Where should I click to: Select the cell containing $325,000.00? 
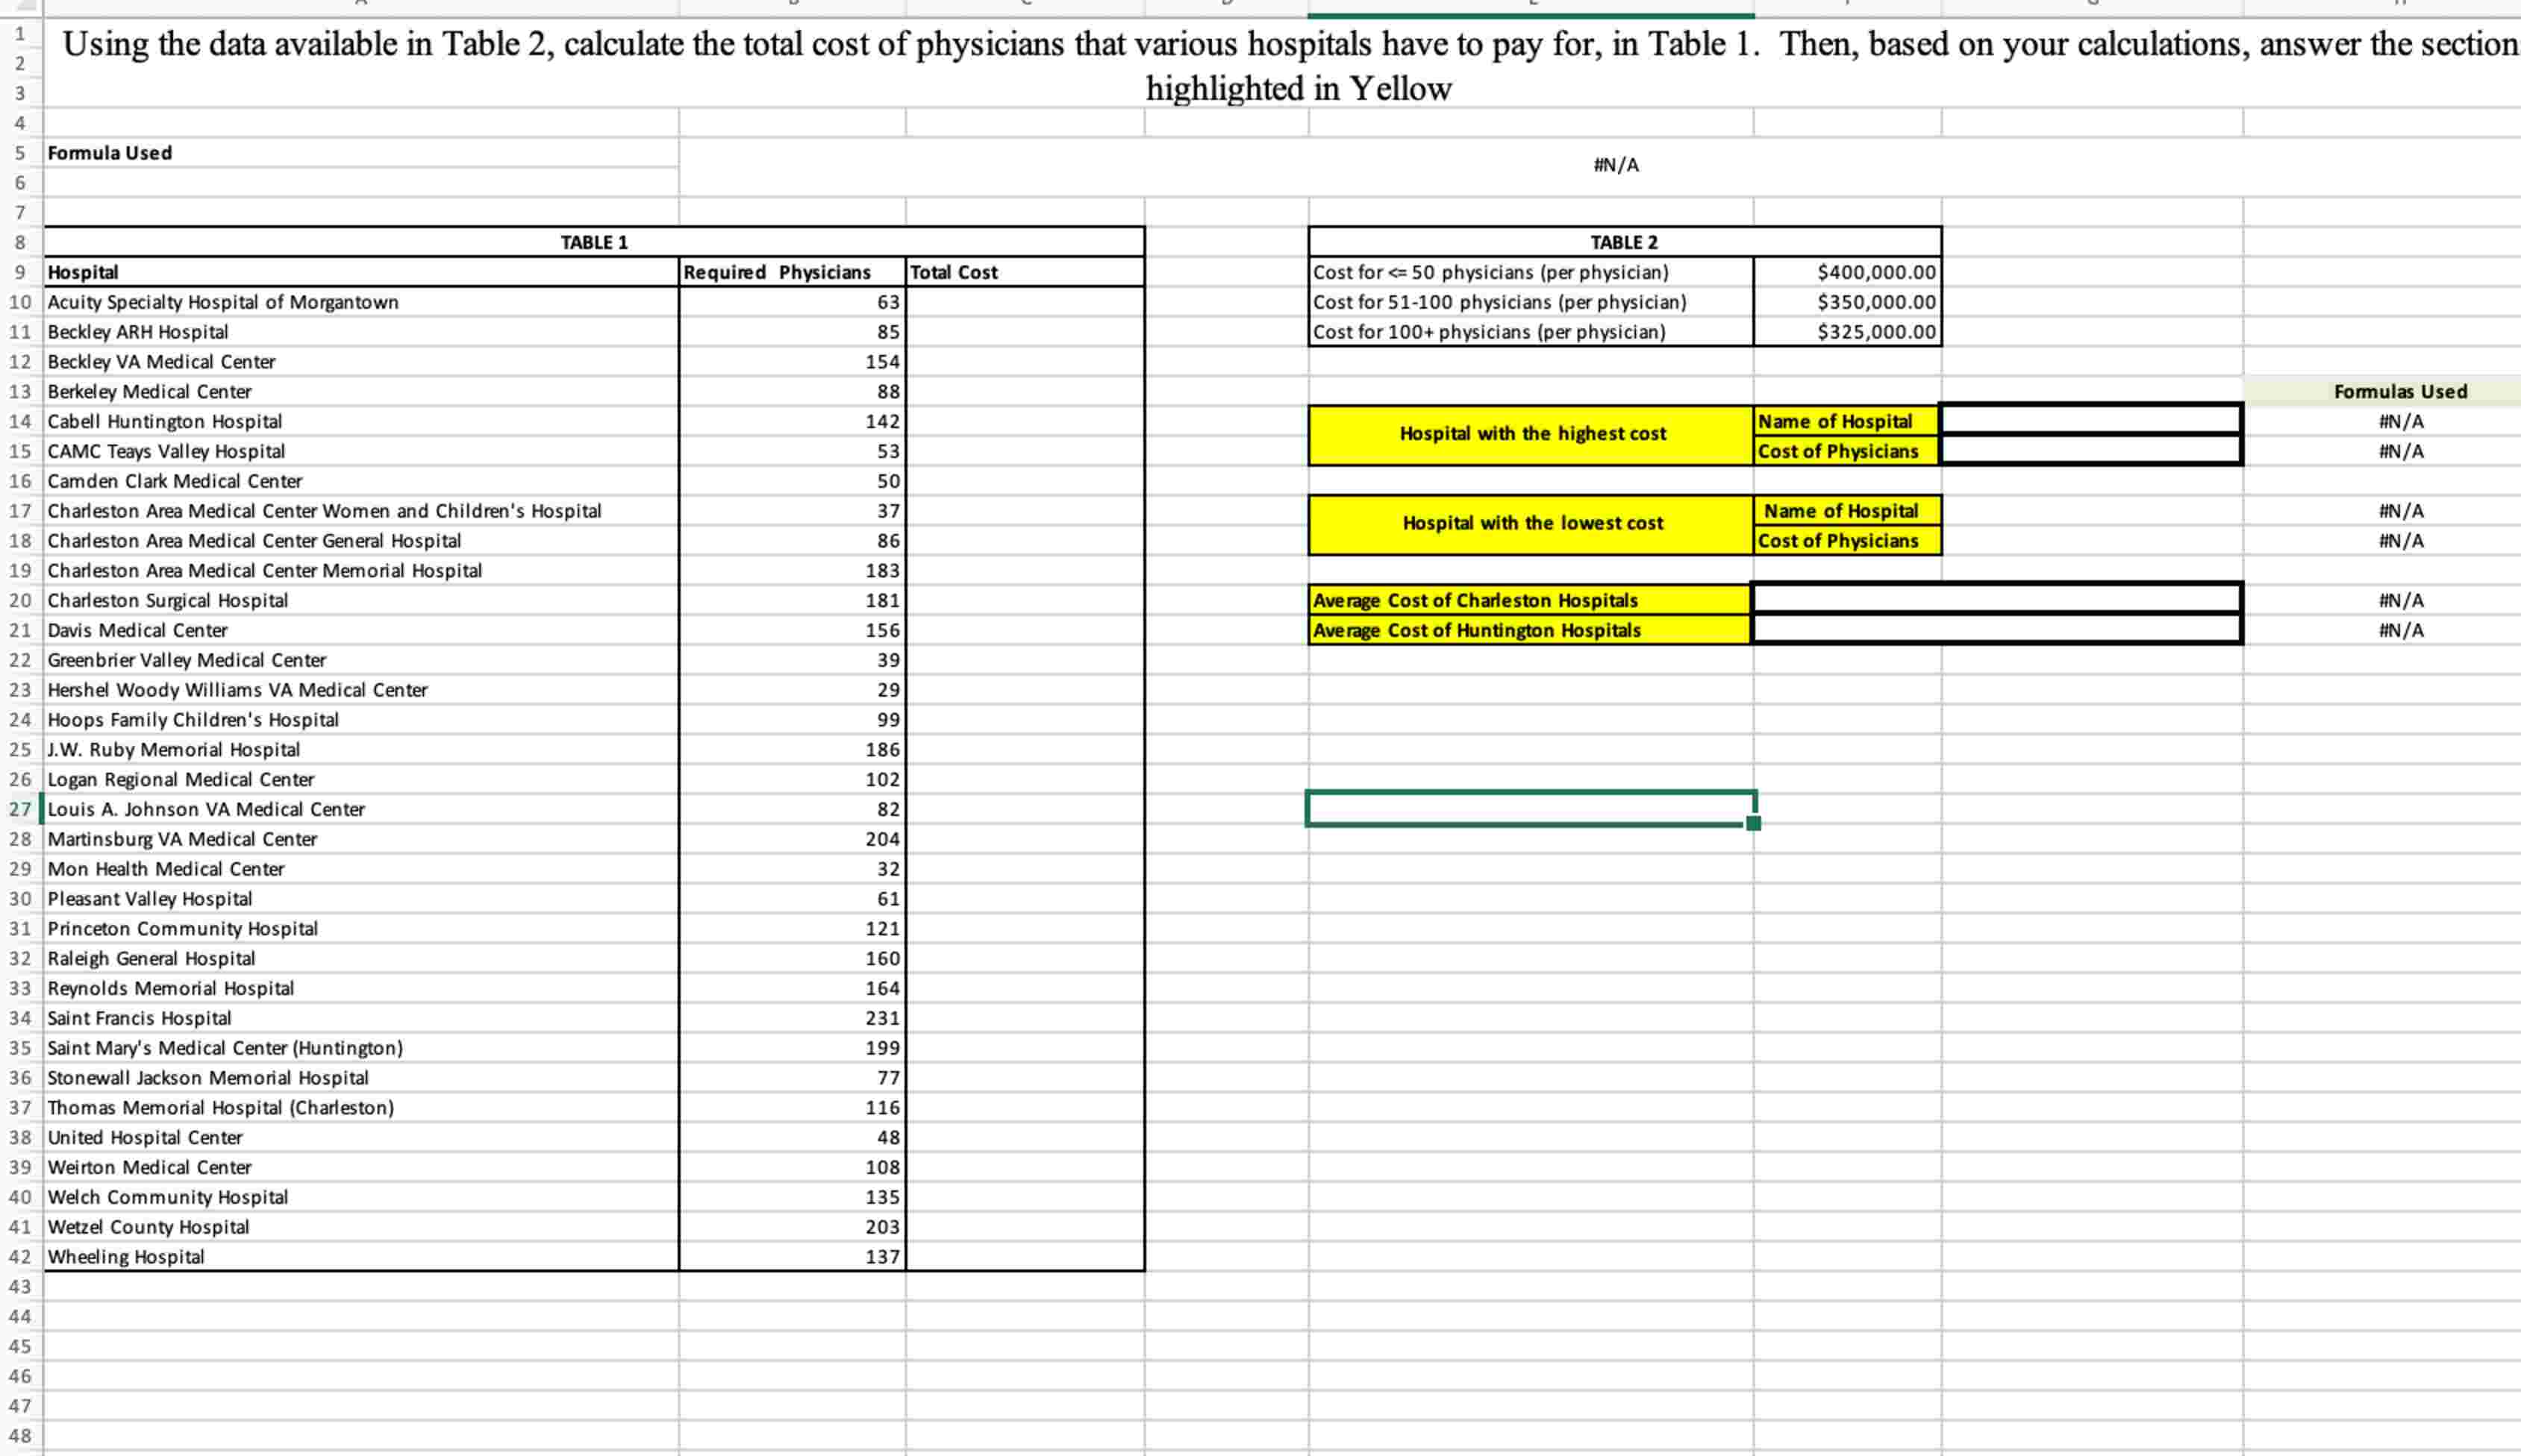pos(1847,331)
